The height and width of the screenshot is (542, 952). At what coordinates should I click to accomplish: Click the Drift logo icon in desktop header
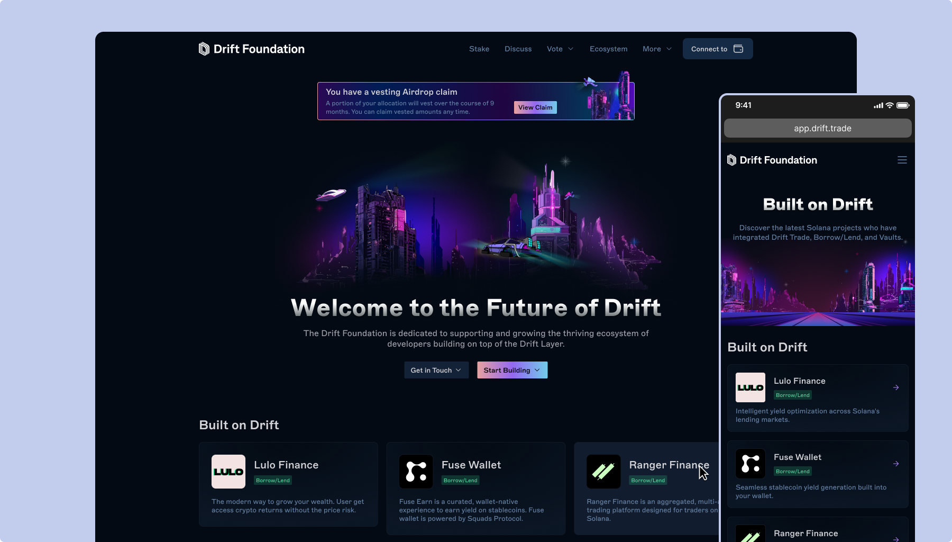click(x=204, y=49)
